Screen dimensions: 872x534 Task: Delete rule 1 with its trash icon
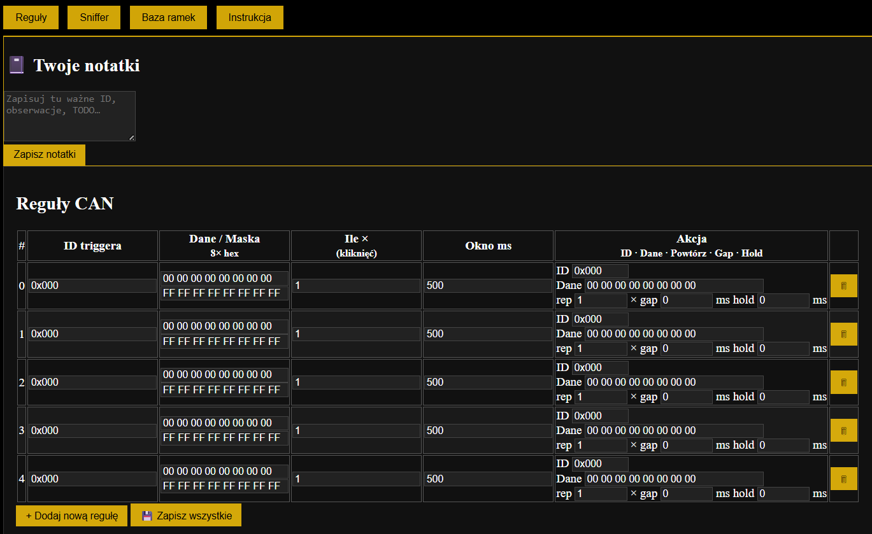[844, 334]
